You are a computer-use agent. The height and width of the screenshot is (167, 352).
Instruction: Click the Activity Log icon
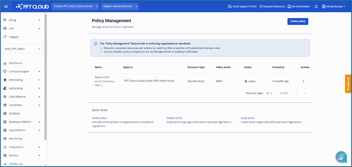pos(5,164)
